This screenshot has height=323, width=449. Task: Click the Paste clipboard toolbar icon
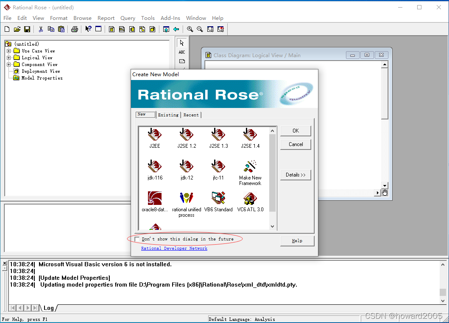(x=61, y=29)
